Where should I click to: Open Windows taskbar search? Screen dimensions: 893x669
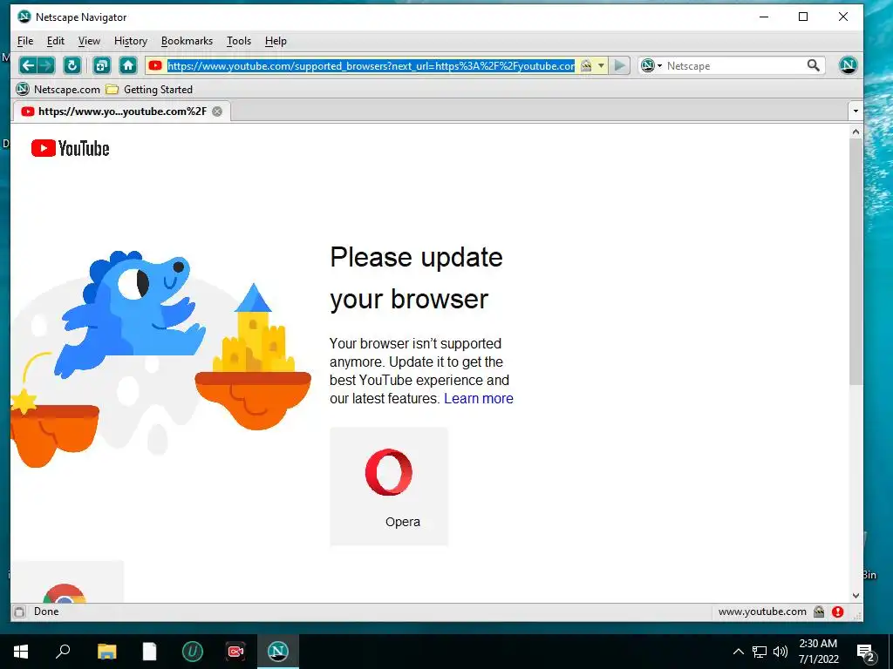63,652
